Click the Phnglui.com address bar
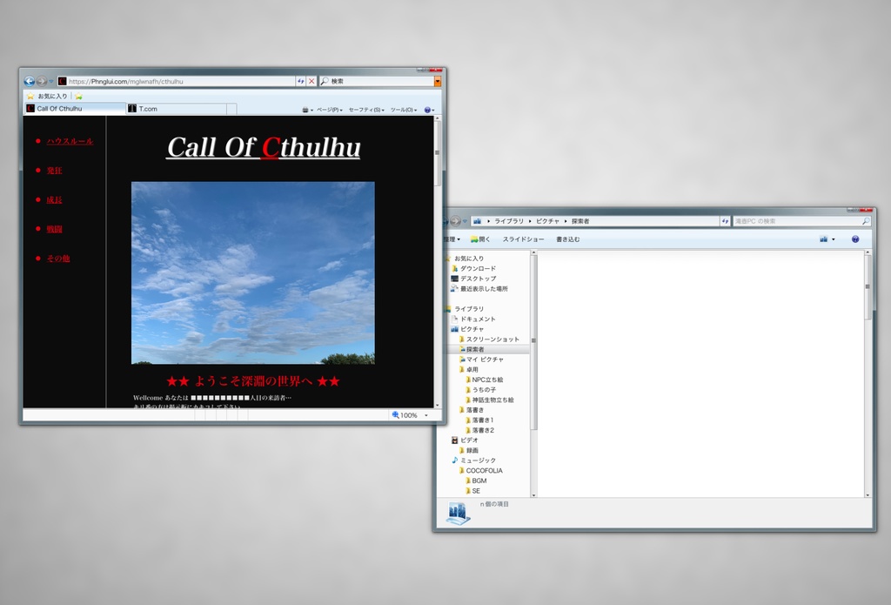The height and width of the screenshot is (605, 891). pos(176,81)
